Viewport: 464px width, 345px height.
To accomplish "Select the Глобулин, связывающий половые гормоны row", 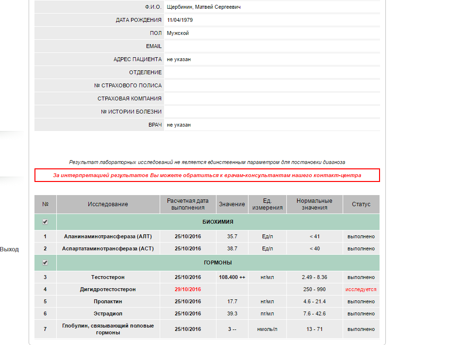I will click(x=108, y=329).
